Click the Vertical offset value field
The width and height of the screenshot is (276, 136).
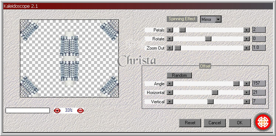pyautogui.click(x=259, y=101)
